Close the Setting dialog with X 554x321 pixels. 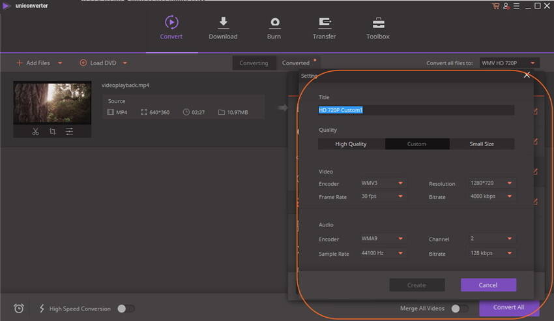pyautogui.click(x=527, y=75)
